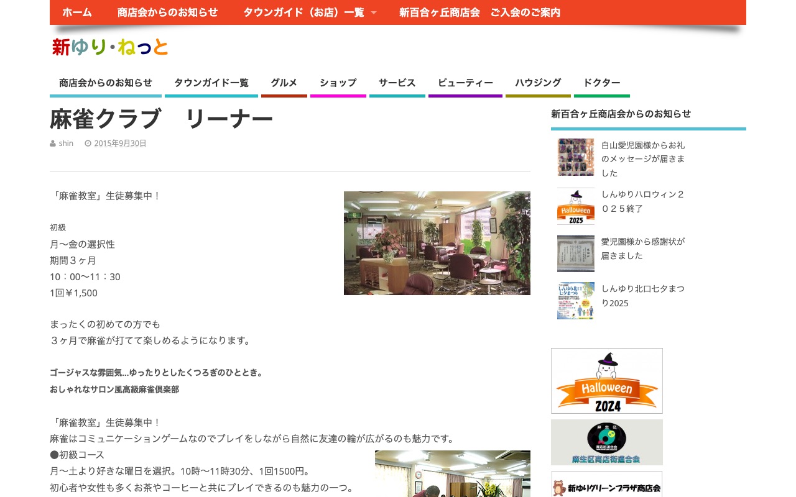
Task: Select ホーム from the top menu
Action: pyautogui.click(x=77, y=12)
